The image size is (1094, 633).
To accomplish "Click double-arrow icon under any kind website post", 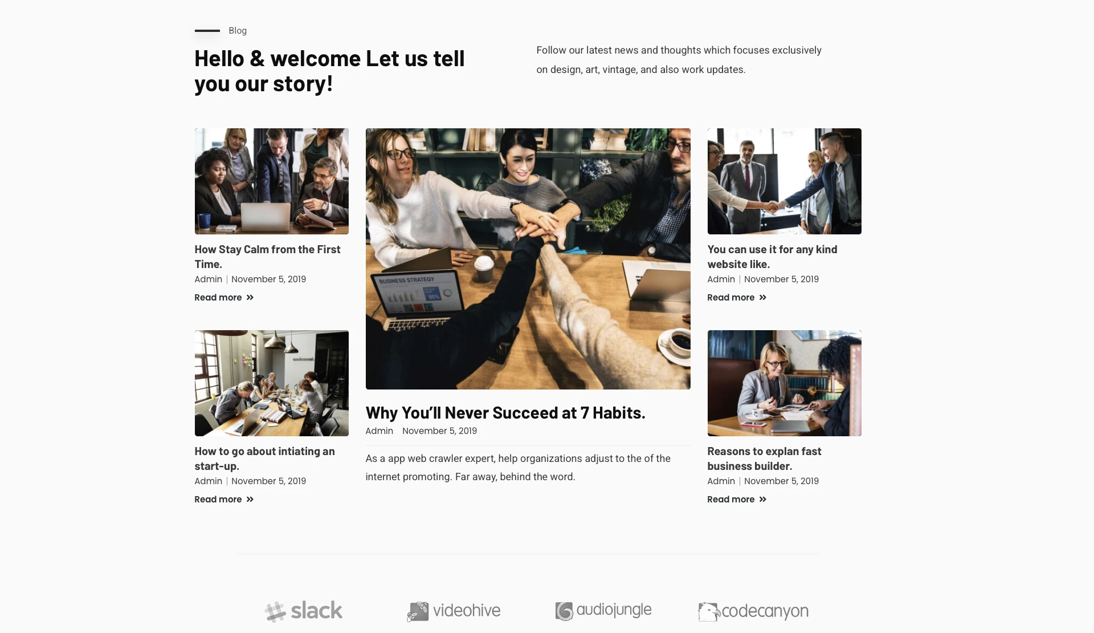I will pyautogui.click(x=762, y=298).
